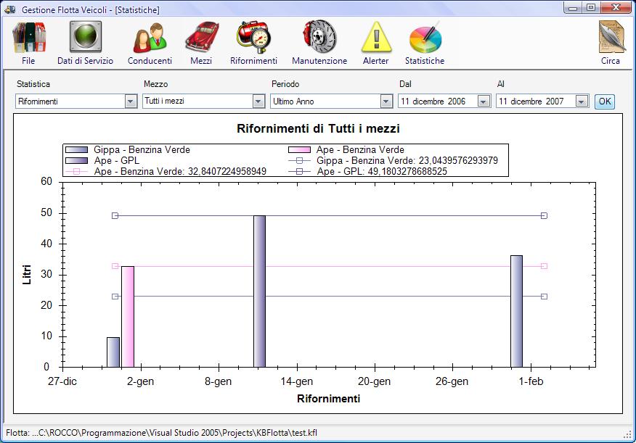Click the Litri axis label

[x=27, y=275]
